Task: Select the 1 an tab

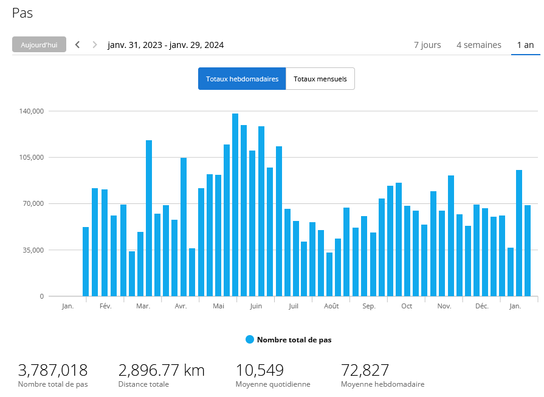Action: click(x=525, y=45)
